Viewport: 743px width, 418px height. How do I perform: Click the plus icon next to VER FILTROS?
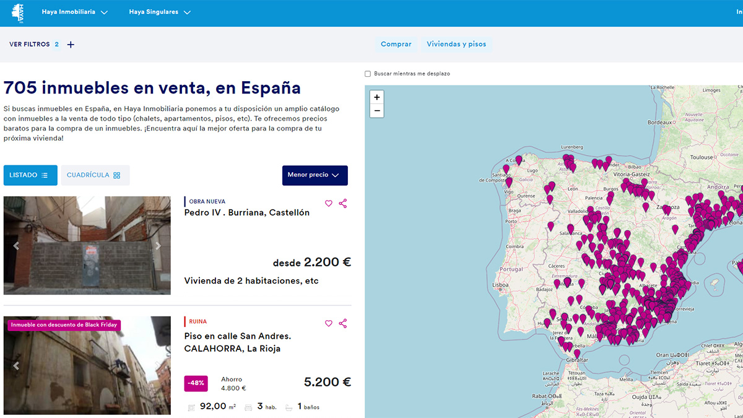[x=71, y=44]
